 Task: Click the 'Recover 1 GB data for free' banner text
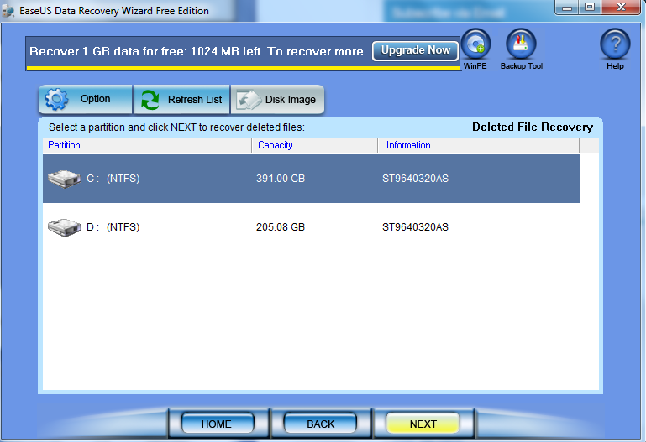[x=197, y=51]
